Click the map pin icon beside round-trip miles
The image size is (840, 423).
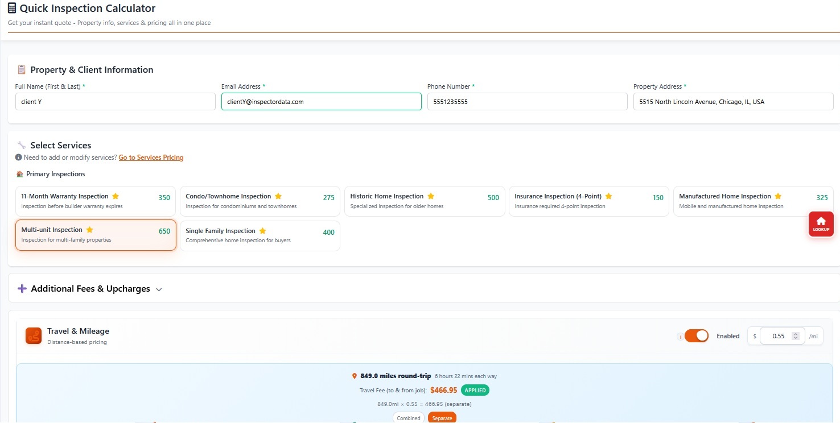click(355, 376)
